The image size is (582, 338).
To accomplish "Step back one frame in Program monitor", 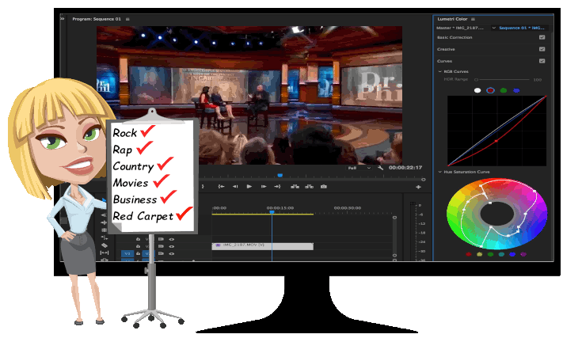I will pyautogui.click(x=235, y=187).
